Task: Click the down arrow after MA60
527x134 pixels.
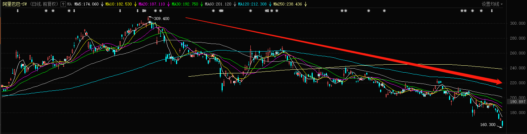Action: point(234,4)
